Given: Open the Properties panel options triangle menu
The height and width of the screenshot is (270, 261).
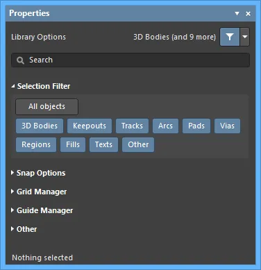Looking at the screenshot, I should point(237,13).
